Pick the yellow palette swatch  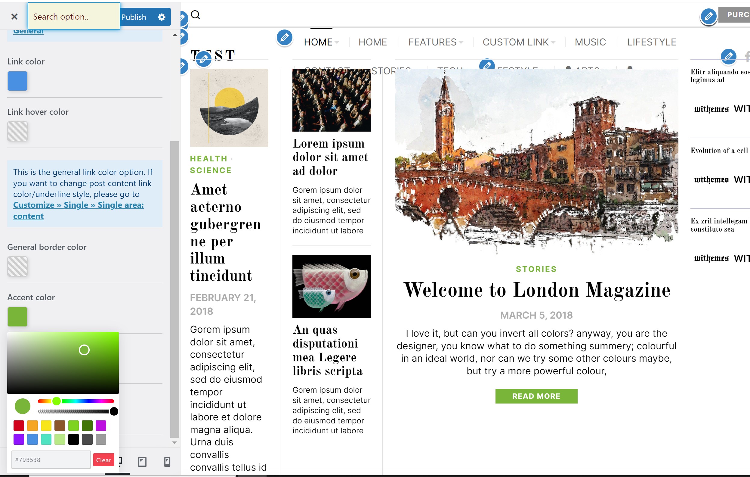tap(46, 426)
